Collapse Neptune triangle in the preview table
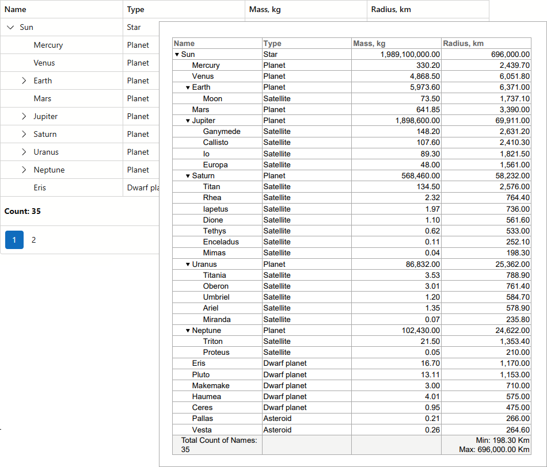Screen dimensions: 547x467 pyautogui.click(x=188, y=331)
